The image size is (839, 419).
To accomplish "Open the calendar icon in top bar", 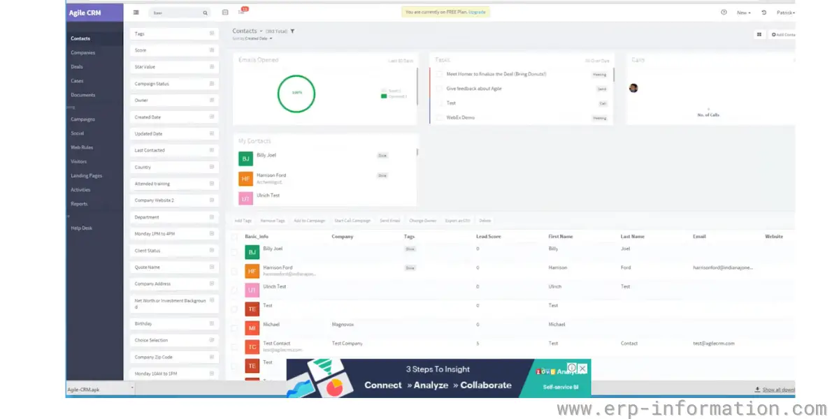I will tap(225, 12).
